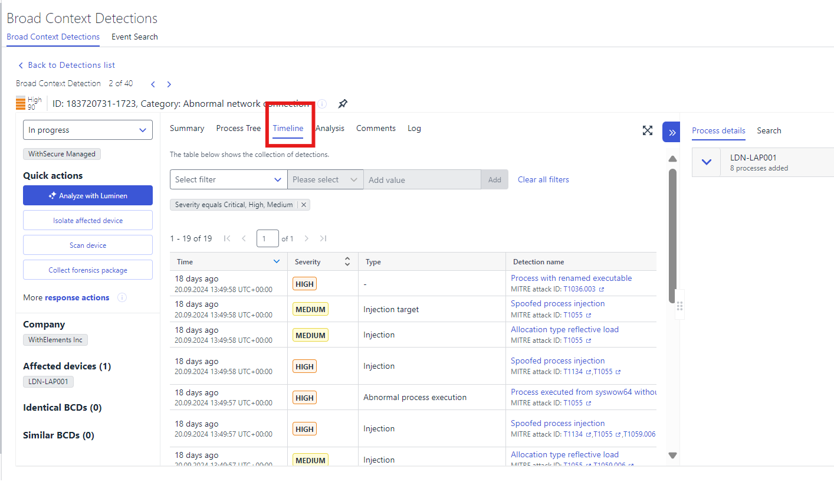Pin this detection with the pin icon
Viewport: 834px width, 498px height.
[x=342, y=104]
